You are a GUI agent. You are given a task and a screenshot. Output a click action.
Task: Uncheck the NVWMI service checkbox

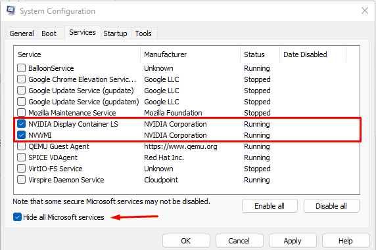point(21,135)
